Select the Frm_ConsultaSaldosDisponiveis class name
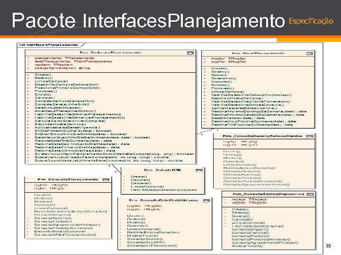The image size is (341, 255). click(x=269, y=194)
